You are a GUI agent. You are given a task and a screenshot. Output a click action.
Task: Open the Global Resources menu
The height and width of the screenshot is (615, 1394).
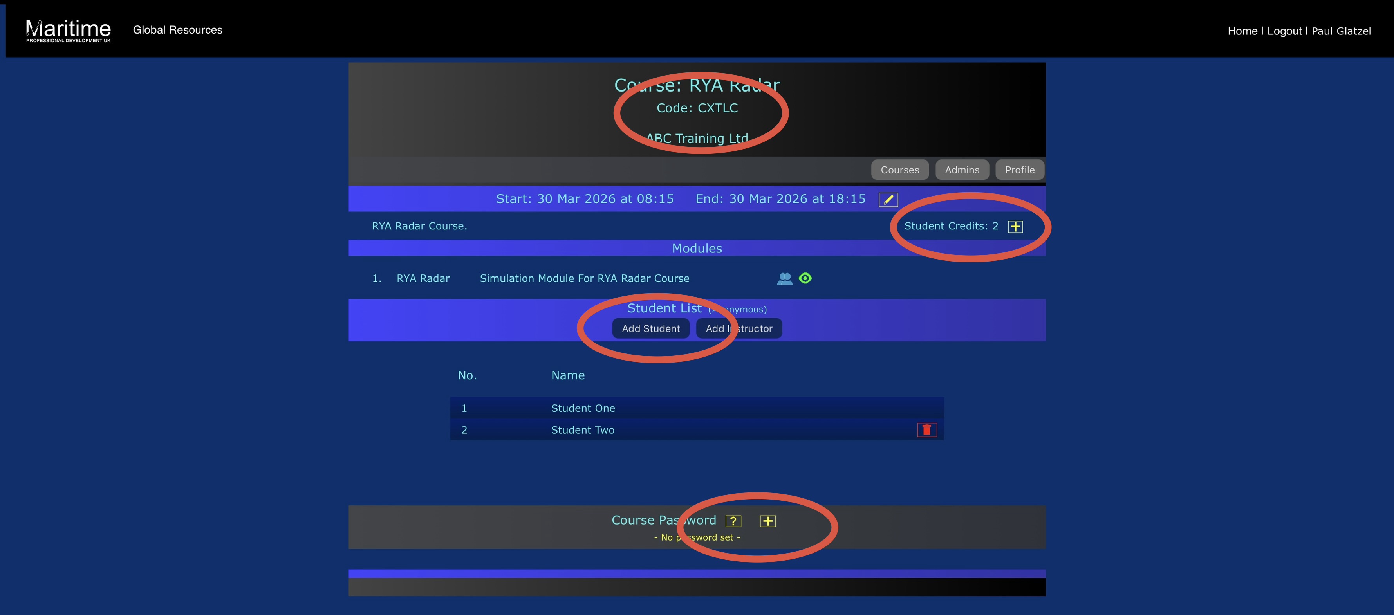(177, 30)
